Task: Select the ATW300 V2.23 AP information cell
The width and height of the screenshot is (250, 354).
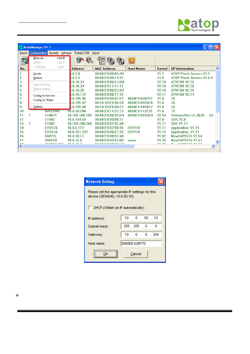Action: coord(183,95)
